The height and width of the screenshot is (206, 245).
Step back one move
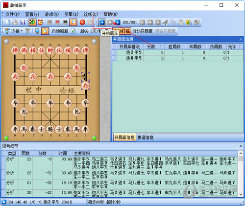pyautogui.click(x=118, y=23)
